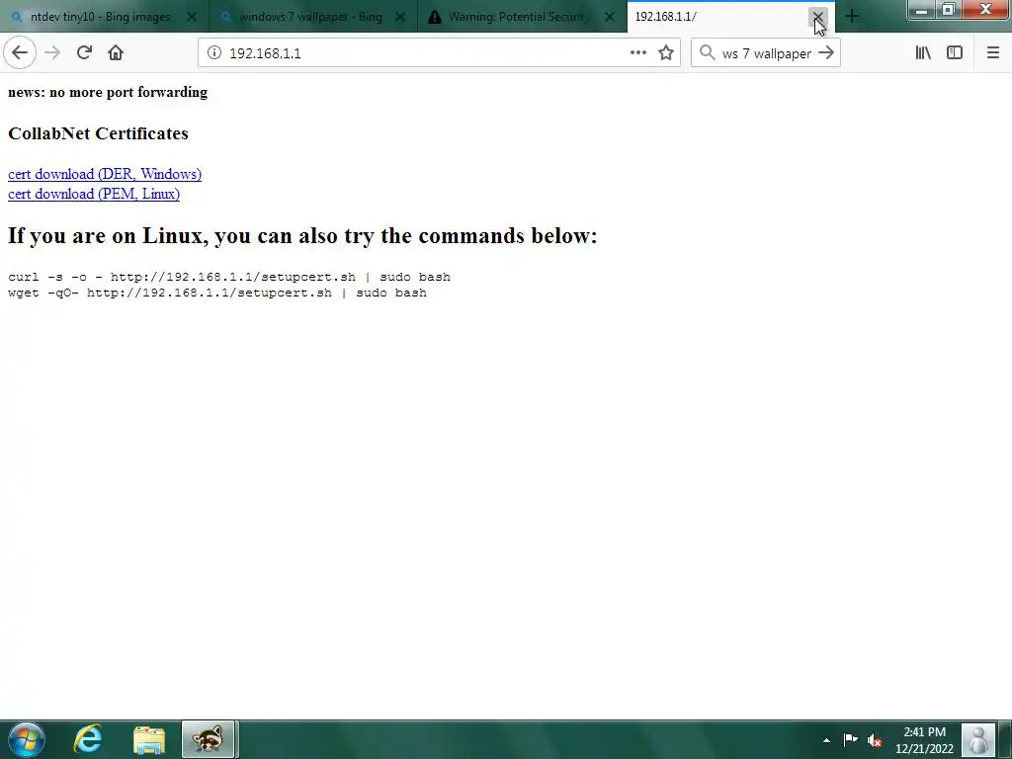Click the curl setupcert.sh command text
The height and width of the screenshot is (759, 1012).
229,277
